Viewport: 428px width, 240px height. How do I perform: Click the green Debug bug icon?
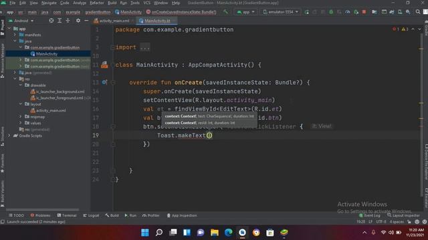pos(331,12)
